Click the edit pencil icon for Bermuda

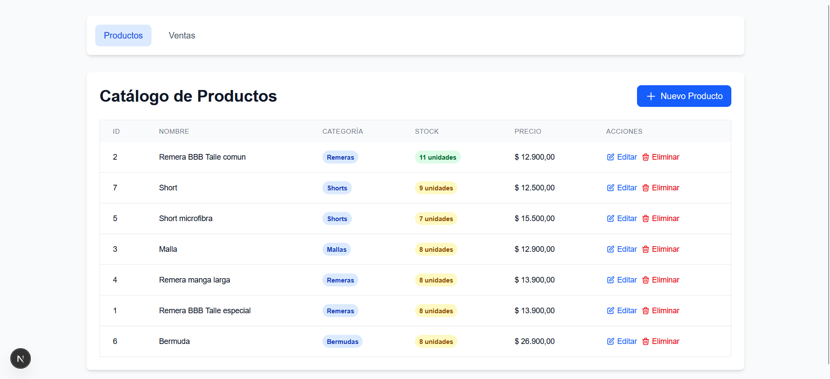(610, 341)
